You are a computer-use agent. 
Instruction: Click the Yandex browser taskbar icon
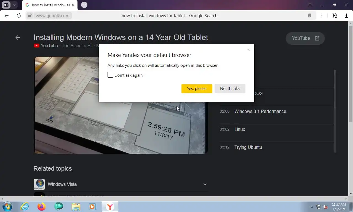[x=110, y=206]
